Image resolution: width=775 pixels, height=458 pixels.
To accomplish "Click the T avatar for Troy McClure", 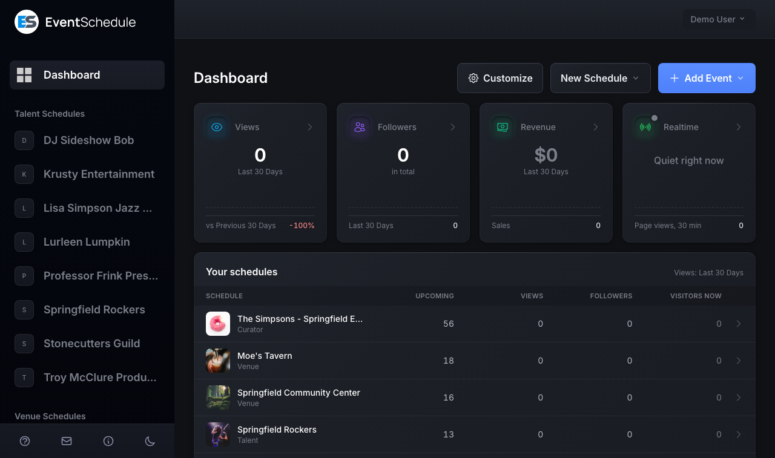I will pyautogui.click(x=24, y=378).
